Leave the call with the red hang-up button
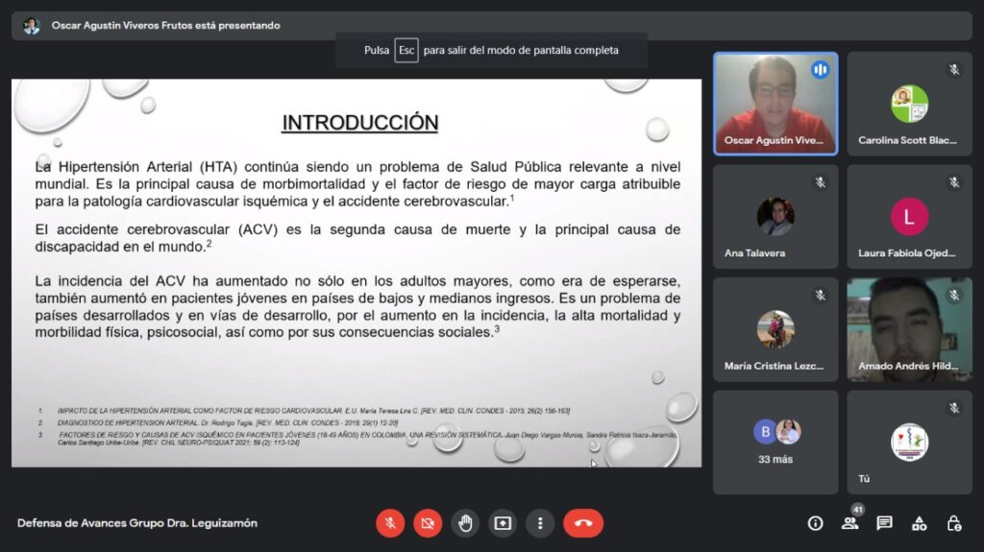 tap(583, 523)
